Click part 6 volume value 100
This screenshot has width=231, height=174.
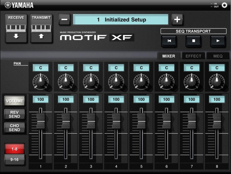click(x=167, y=99)
